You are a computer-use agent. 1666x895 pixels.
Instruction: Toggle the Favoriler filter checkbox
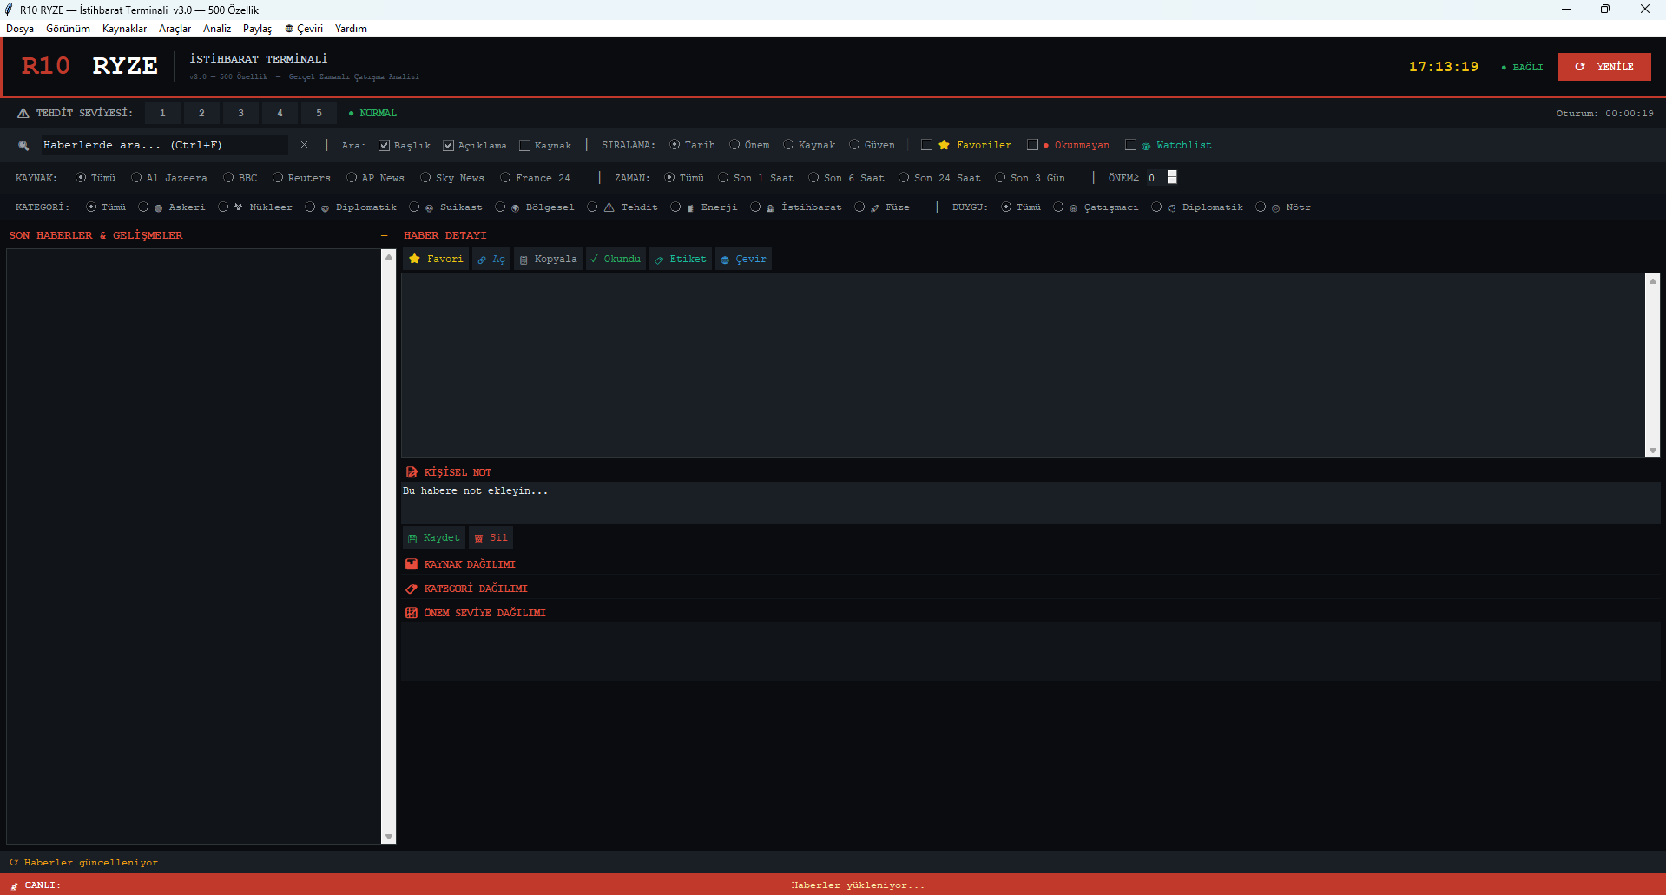pyautogui.click(x=926, y=145)
